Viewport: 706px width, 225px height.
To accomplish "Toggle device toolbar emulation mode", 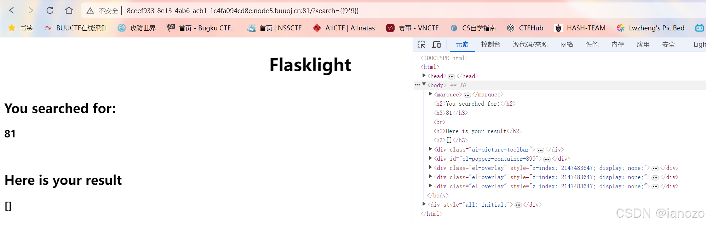I will tap(436, 45).
